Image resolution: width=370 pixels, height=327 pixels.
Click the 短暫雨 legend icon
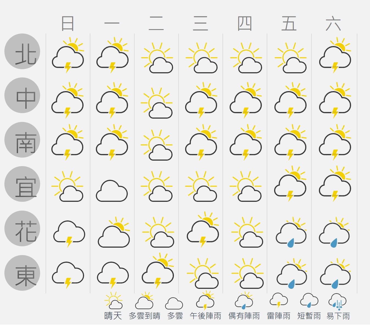[x=309, y=300]
